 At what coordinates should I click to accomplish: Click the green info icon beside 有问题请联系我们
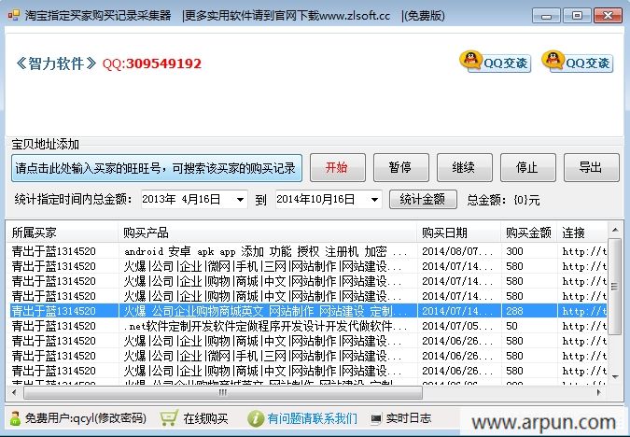click(x=256, y=418)
